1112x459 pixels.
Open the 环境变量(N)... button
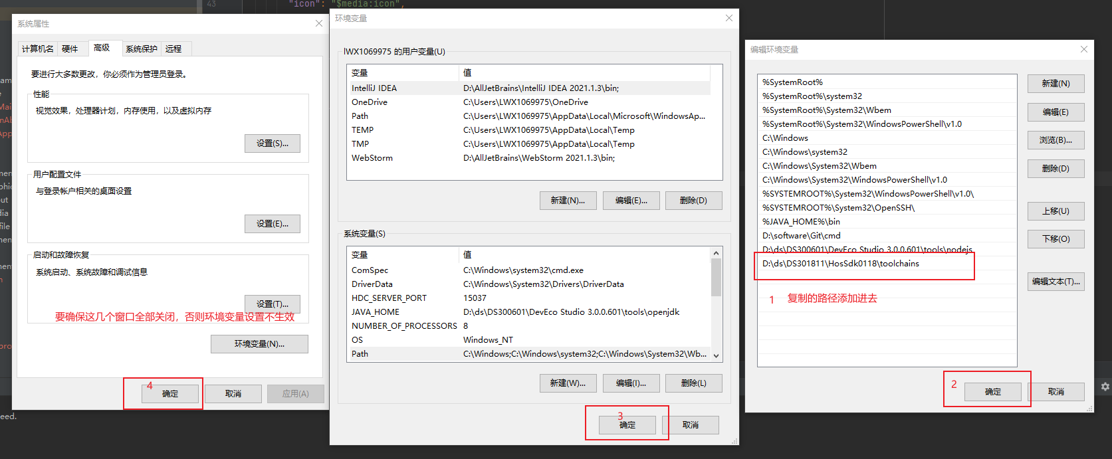(259, 344)
